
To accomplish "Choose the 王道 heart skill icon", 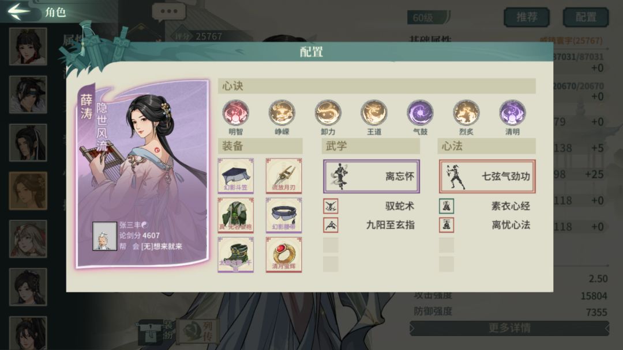I will [374, 113].
